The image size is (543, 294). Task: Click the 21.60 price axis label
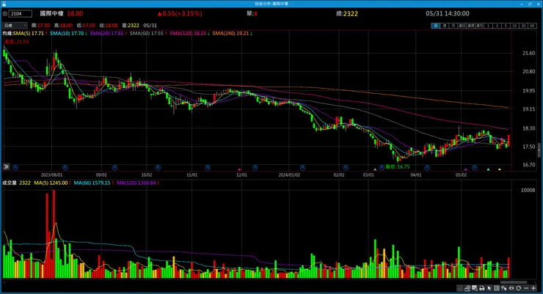pos(528,53)
